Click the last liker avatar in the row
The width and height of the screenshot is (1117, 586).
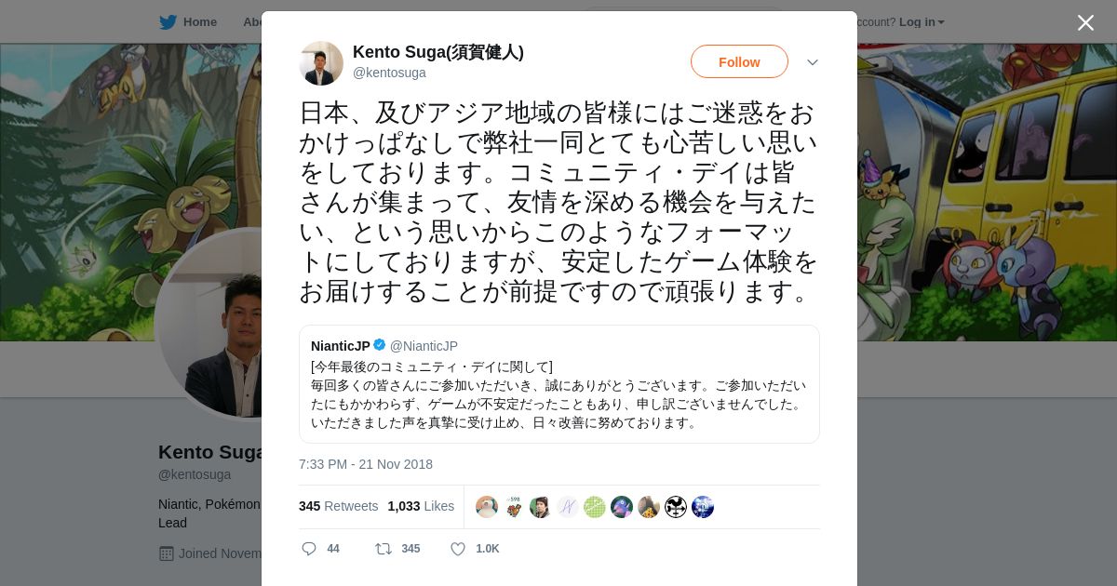(703, 507)
